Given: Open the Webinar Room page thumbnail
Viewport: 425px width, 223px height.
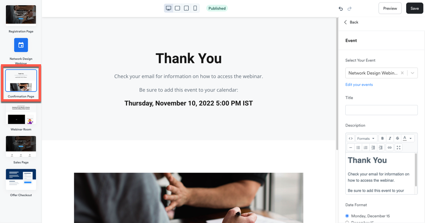Looking at the screenshot, I should 21,115.
